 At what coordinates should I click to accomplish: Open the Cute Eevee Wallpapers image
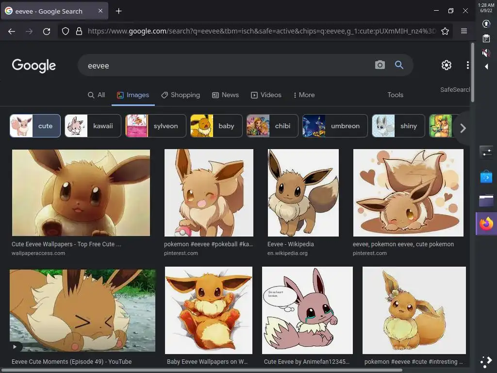click(x=81, y=193)
